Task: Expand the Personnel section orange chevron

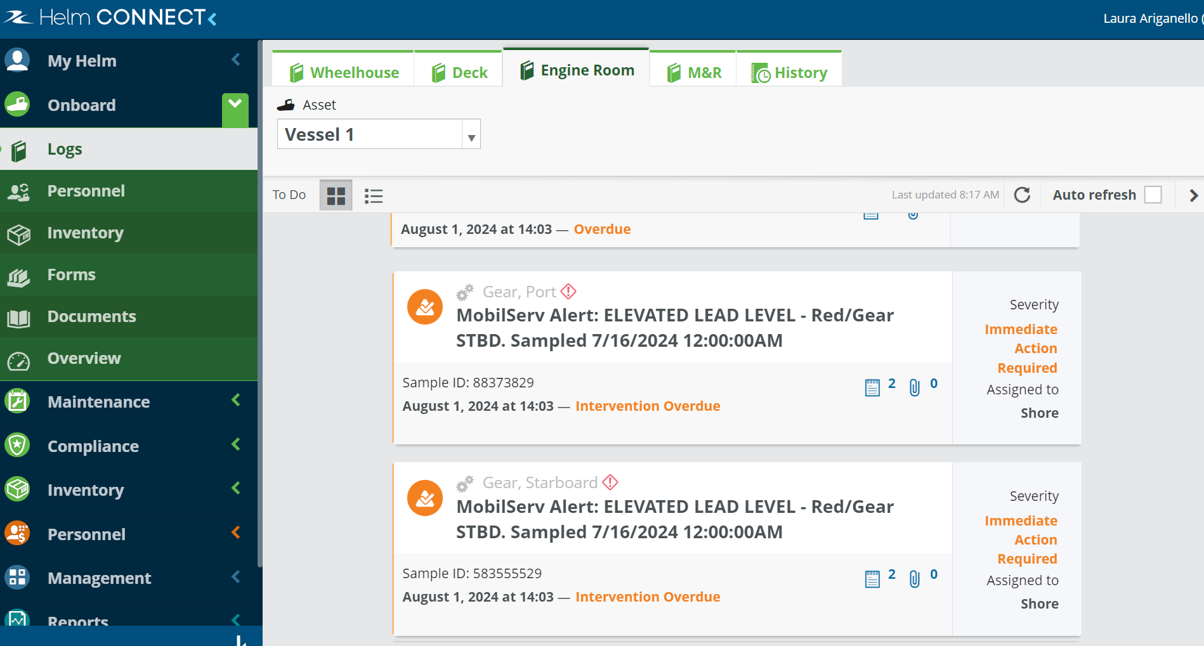Action: (236, 533)
